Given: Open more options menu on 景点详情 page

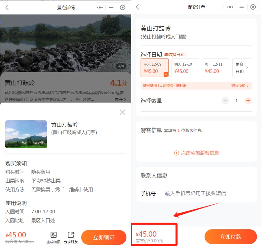Looking at the screenshot, I should (x=100, y=7).
